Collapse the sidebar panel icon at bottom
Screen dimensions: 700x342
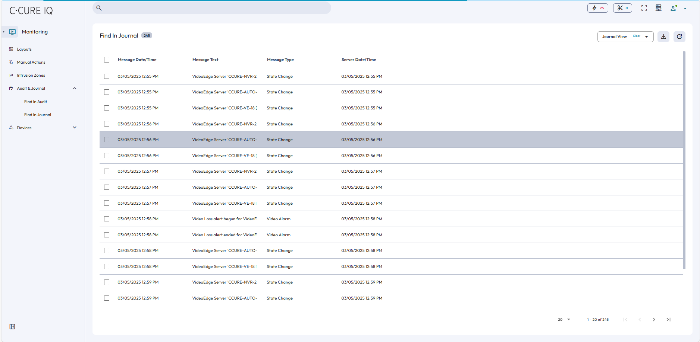[x=12, y=326]
